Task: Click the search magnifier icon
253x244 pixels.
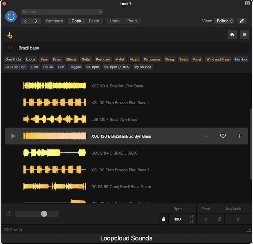Action: pyautogui.click(x=10, y=48)
